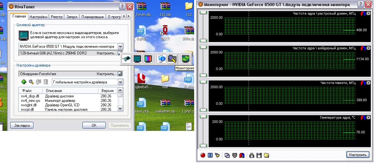
Task: Click trash bin icon in driver settings toolbar
Action: click(x=46, y=82)
